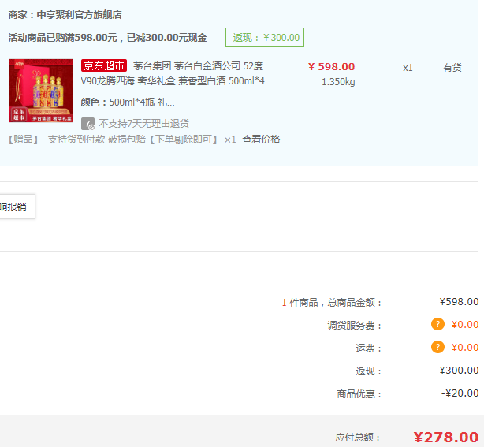Click the quantity x1 of the item
The width and height of the screenshot is (484, 447).
(x=408, y=68)
